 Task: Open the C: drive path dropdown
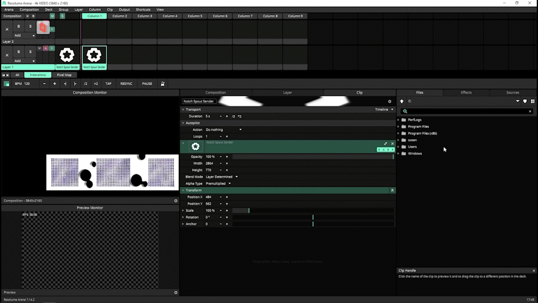click(517, 102)
